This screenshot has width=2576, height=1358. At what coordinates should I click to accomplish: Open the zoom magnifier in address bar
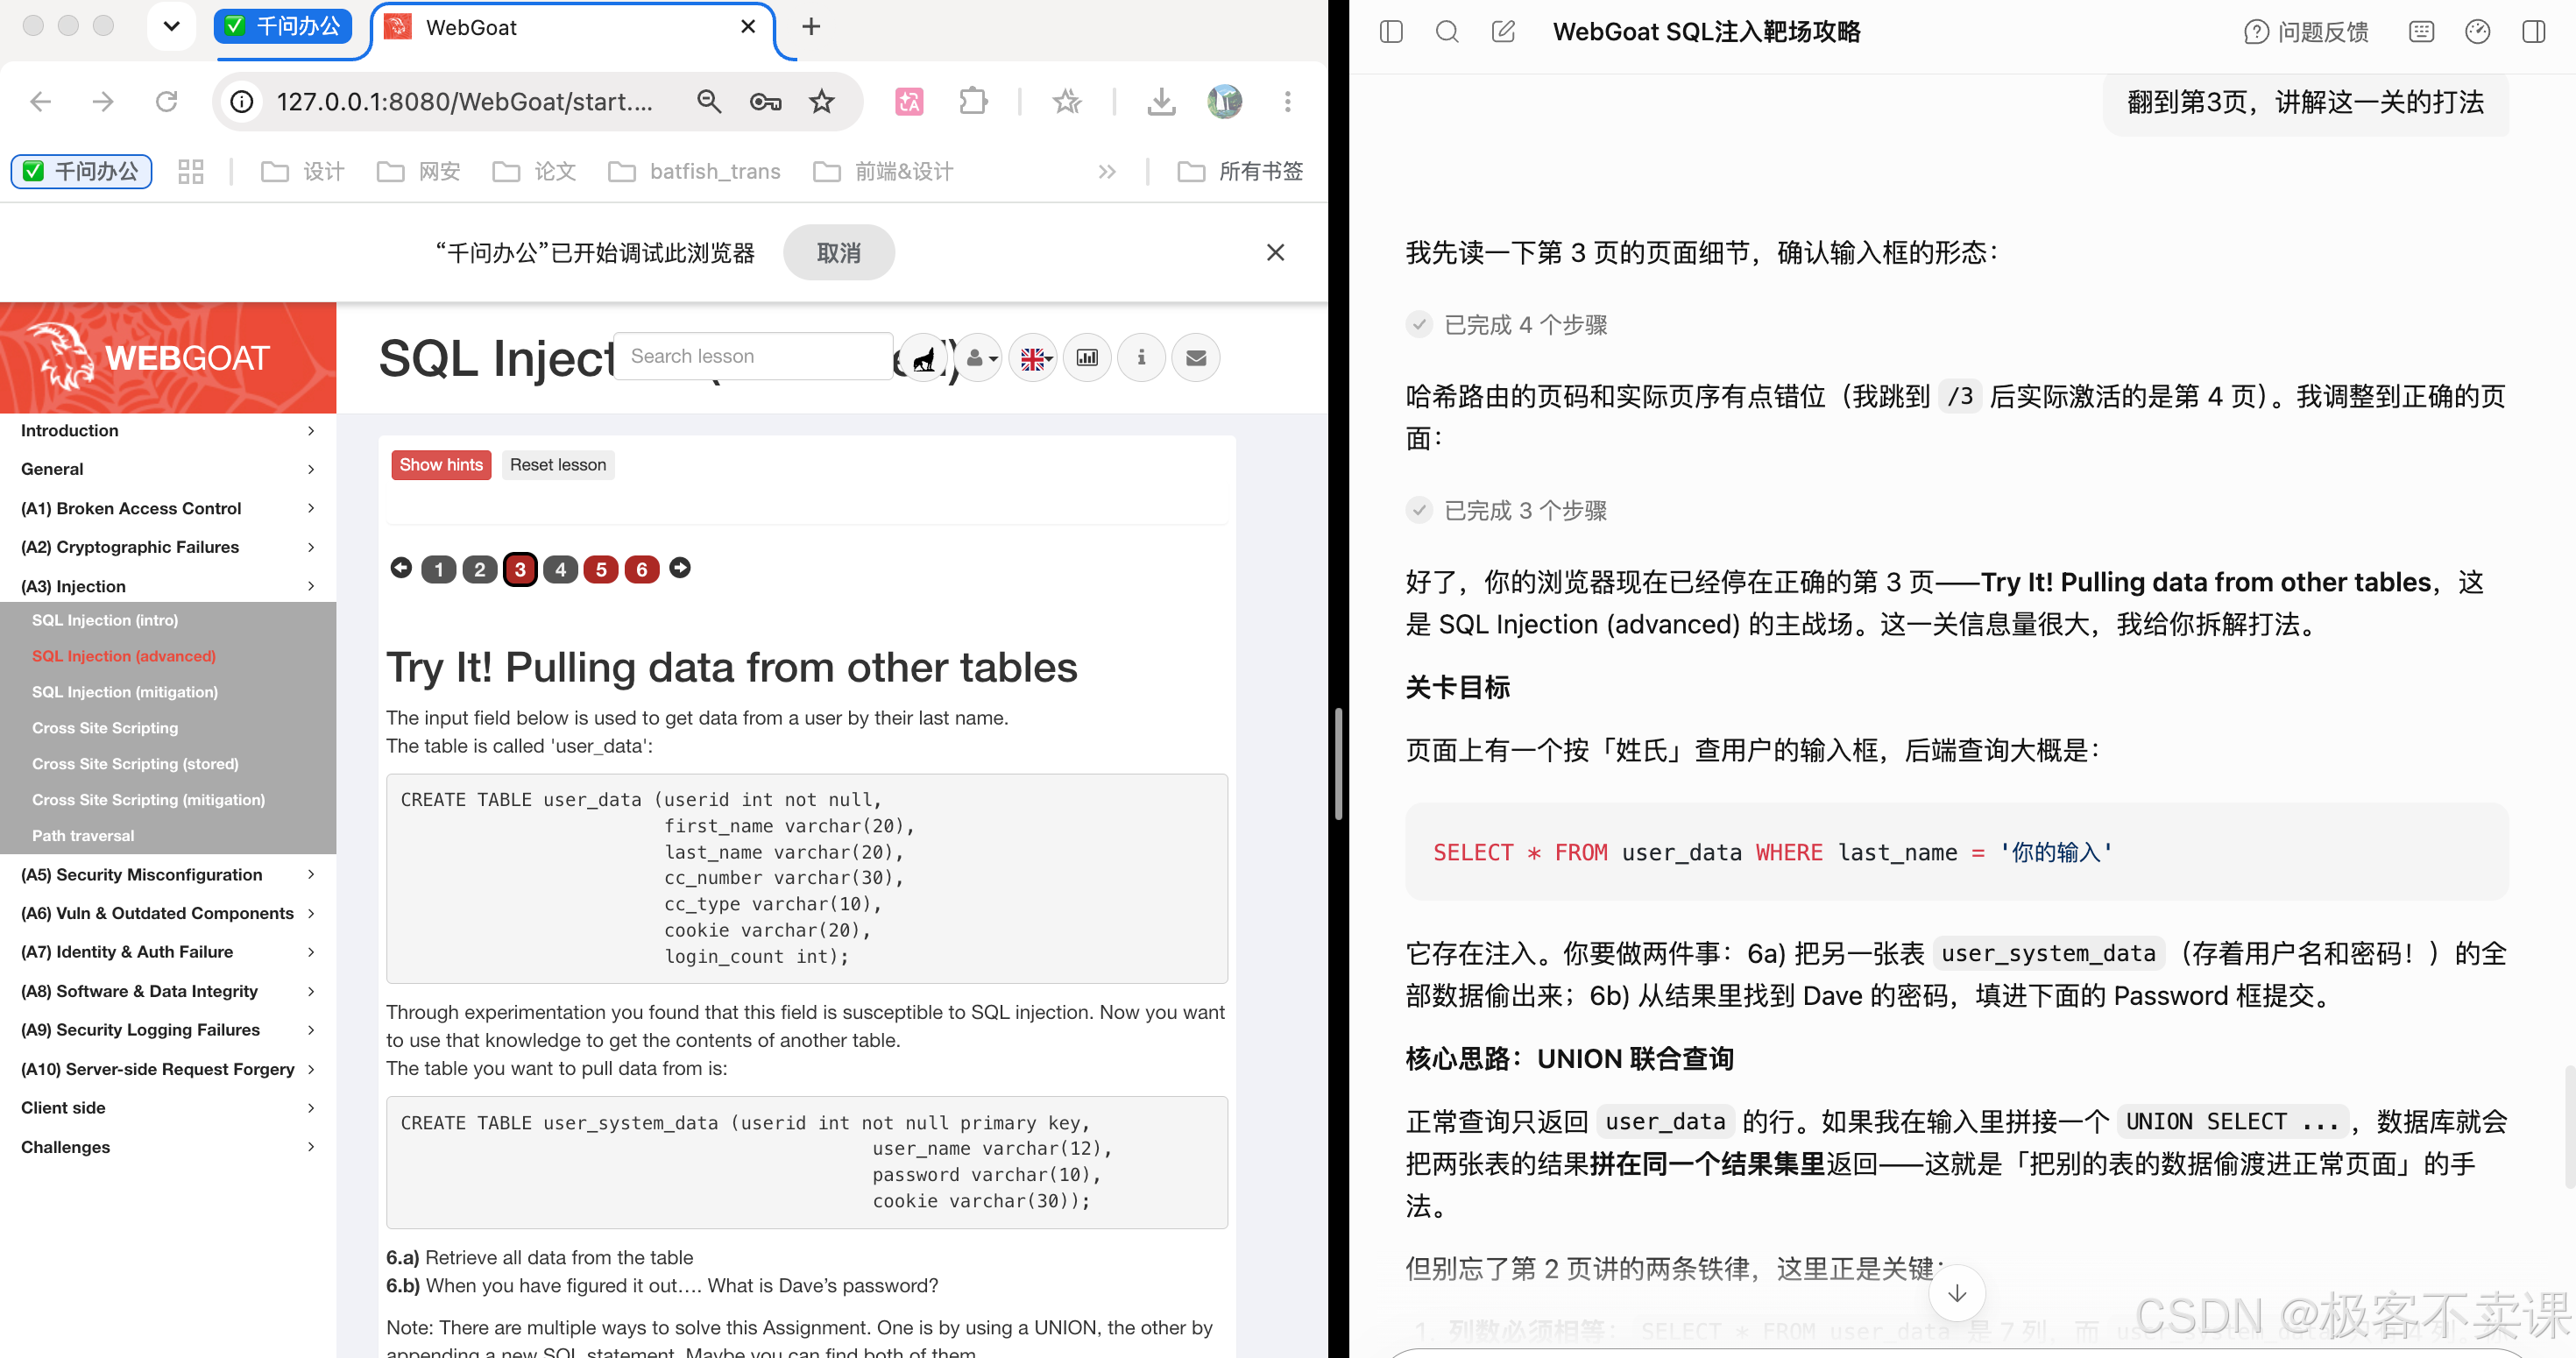709,101
